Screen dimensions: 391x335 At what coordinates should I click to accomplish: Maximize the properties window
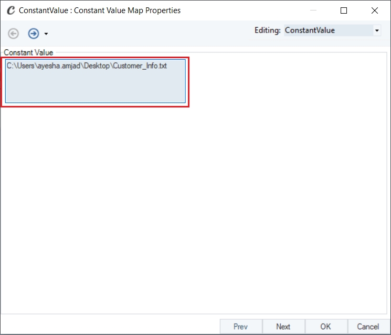[x=344, y=10]
